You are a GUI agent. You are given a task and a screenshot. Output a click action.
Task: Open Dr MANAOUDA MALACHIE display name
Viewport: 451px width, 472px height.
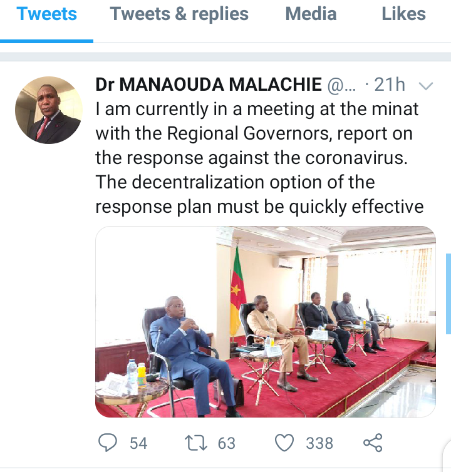[209, 85]
